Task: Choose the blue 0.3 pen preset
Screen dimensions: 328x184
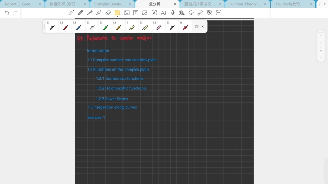Action: 78,26
